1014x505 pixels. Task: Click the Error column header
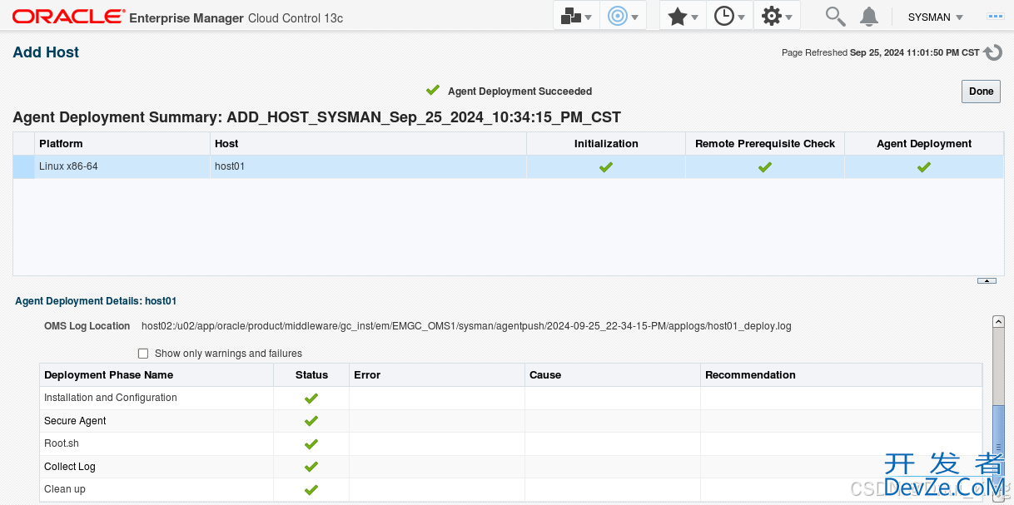[437, 375]
